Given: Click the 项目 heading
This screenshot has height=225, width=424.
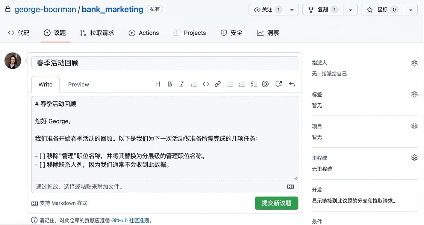Looking at the screenshot, I should pos(317,126).
